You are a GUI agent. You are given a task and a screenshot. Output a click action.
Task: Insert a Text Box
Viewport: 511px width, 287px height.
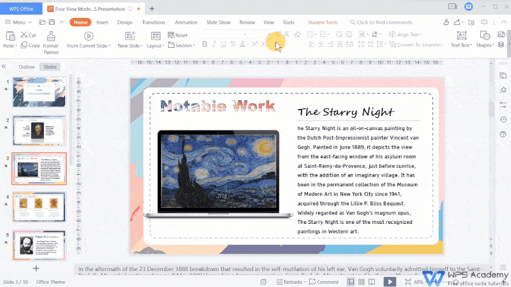point(461,40)
